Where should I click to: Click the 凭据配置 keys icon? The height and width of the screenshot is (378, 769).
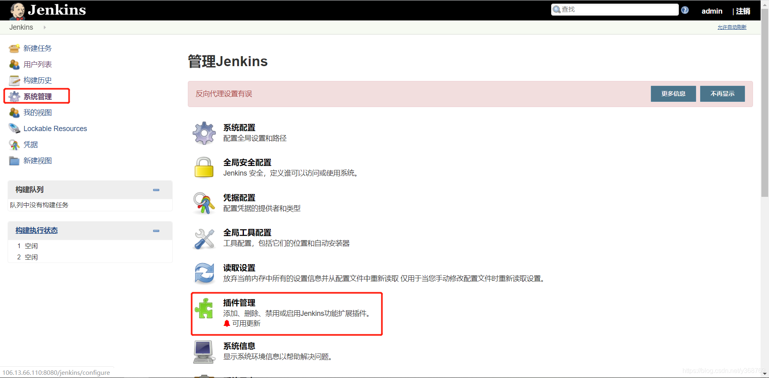(204, 203)
